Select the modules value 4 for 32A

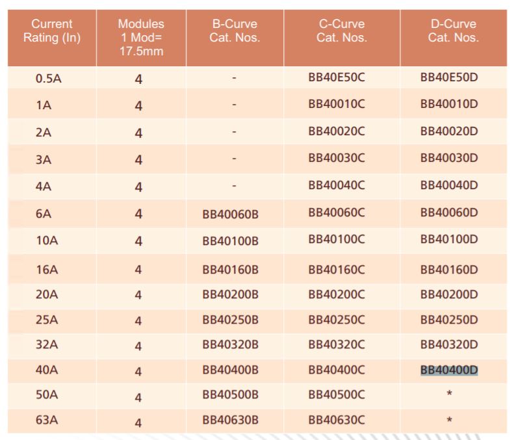point(138,346)
